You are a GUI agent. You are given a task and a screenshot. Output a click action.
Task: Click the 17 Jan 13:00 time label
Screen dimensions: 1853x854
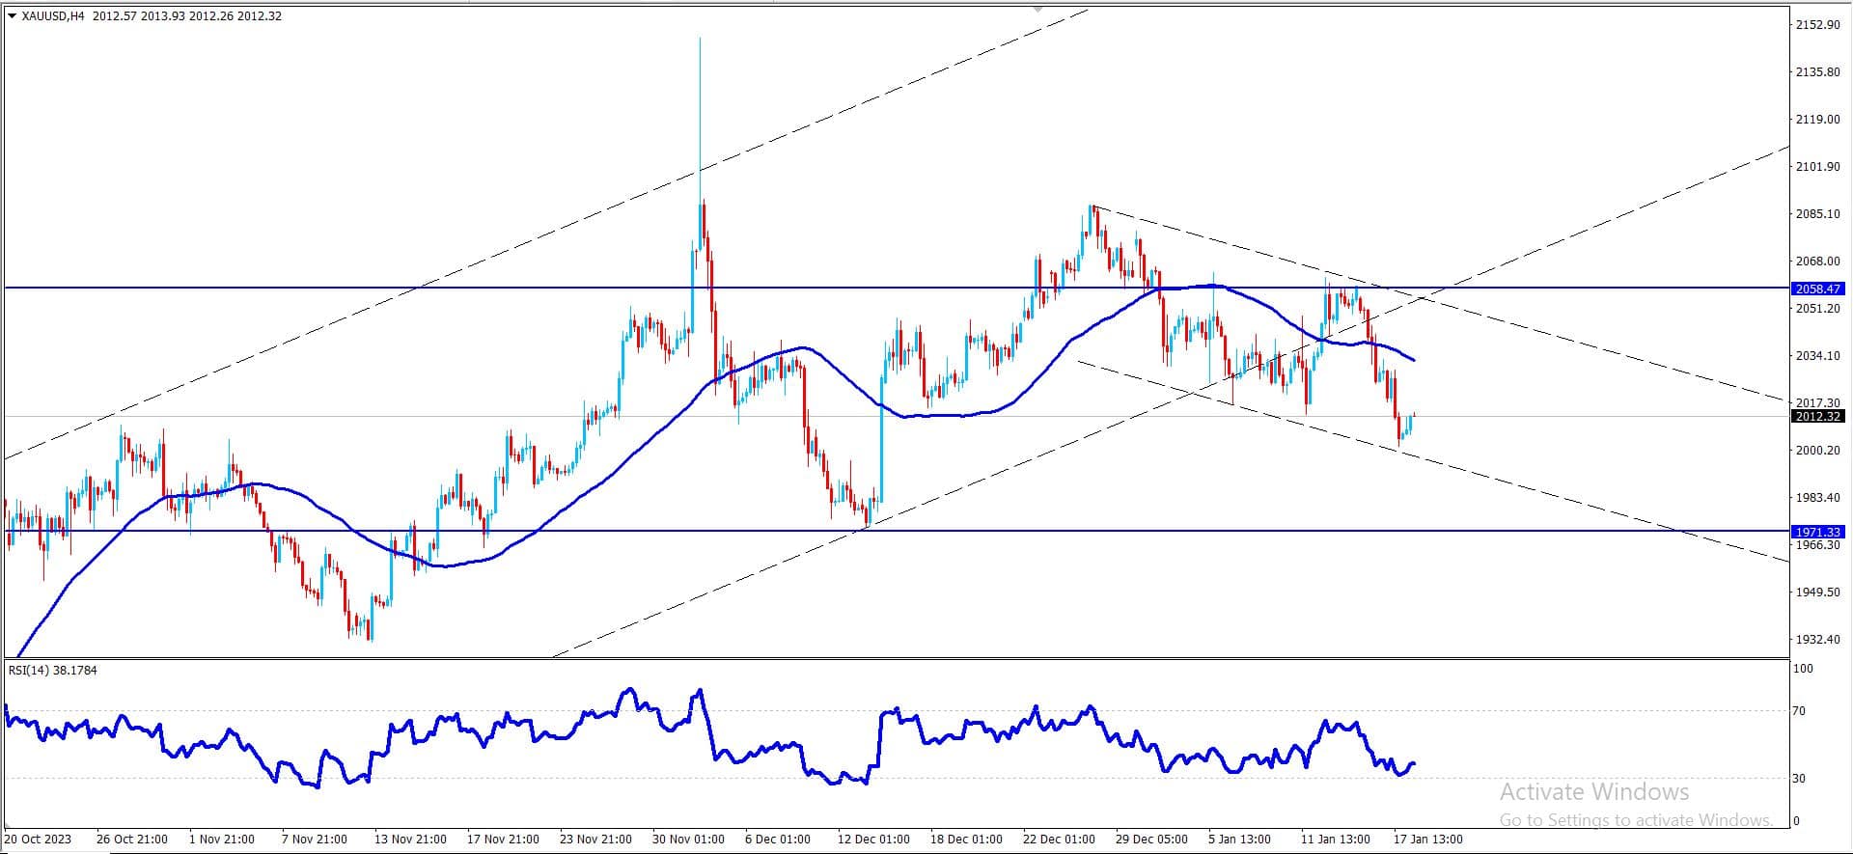pos(1428,840)
